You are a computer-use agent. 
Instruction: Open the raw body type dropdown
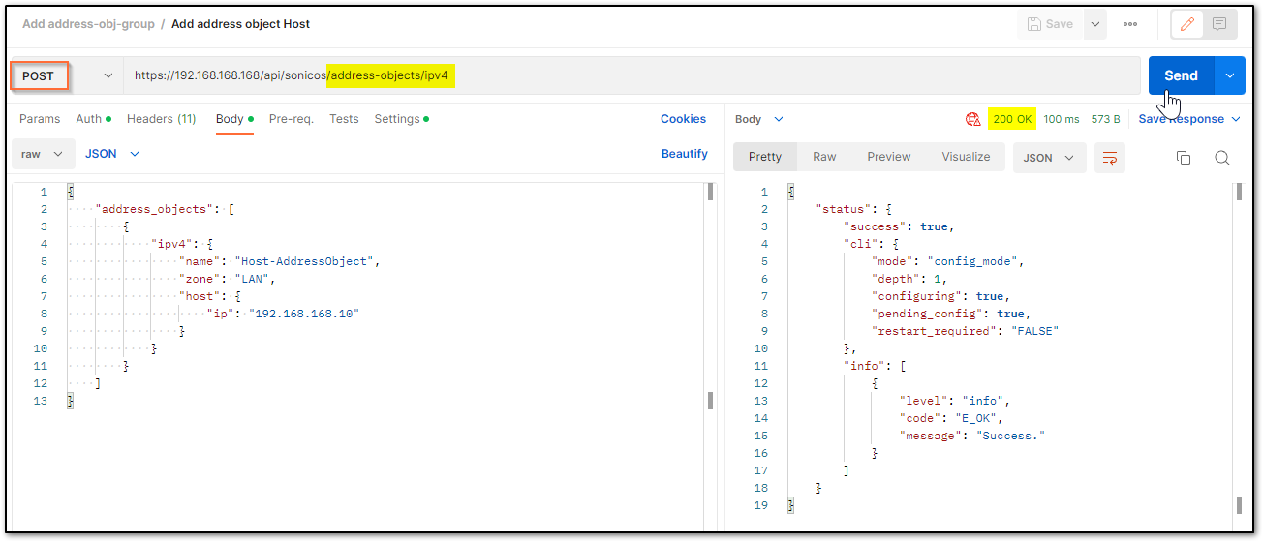tap(44, 154)
